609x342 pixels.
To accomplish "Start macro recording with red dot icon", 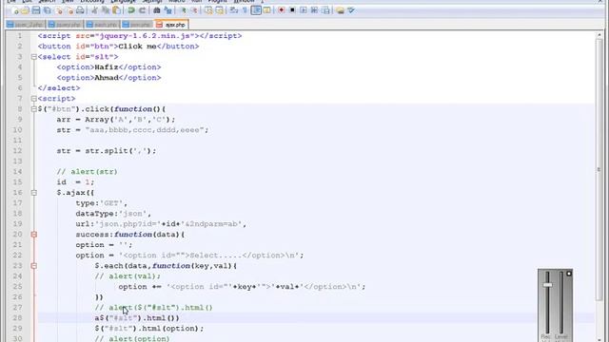I will tap(282, 10).
